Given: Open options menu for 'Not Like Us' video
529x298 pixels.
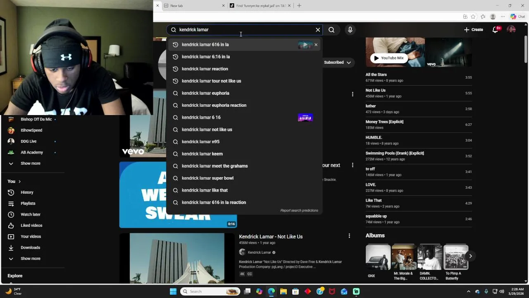Looking at the screenshot, I should click(349, 236).
